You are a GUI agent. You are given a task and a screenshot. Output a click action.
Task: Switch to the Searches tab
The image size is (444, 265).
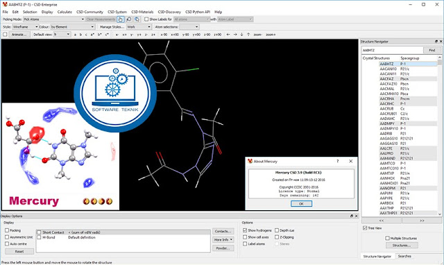click(404, 256)
